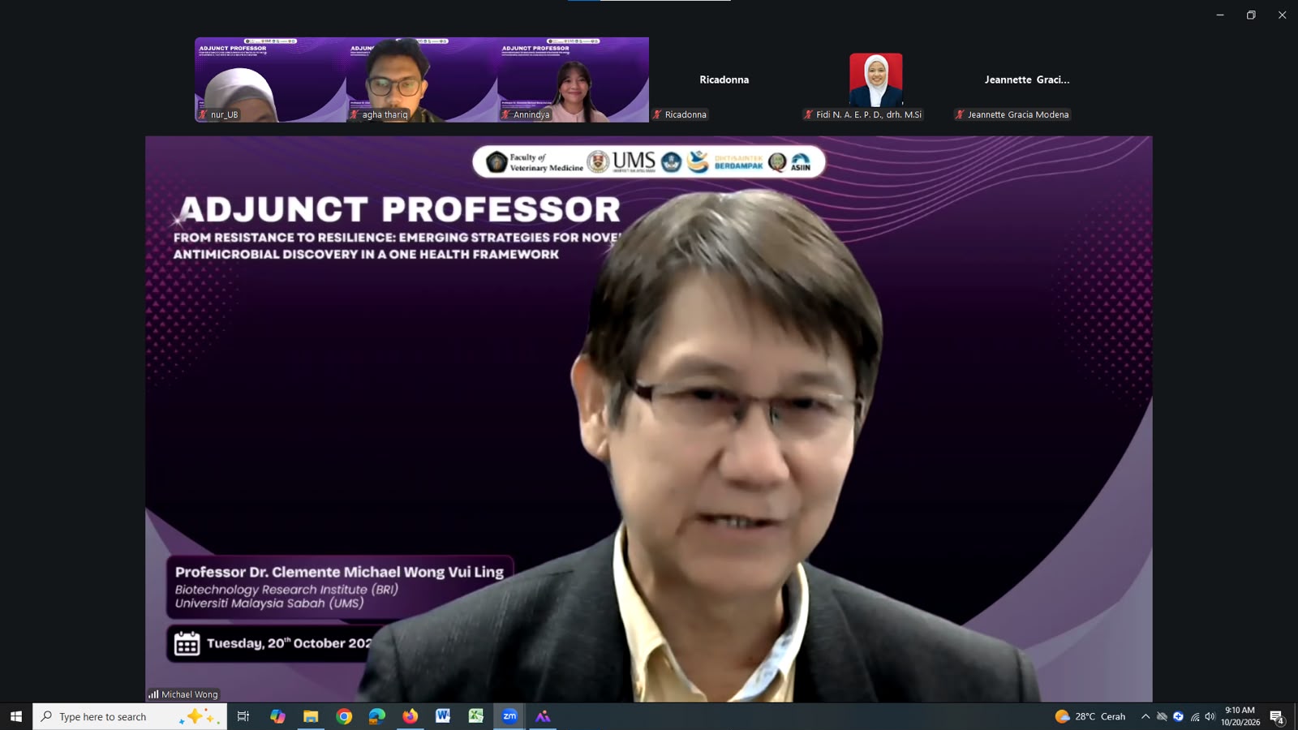Select Fidi N. A. E. P. D. participant tile
This screenshot has width=1298, height=730.
pos(876,79)
